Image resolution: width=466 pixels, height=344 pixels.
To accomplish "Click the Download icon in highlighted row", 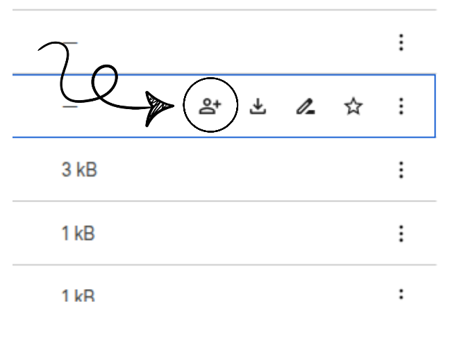I will coord(258,106).
